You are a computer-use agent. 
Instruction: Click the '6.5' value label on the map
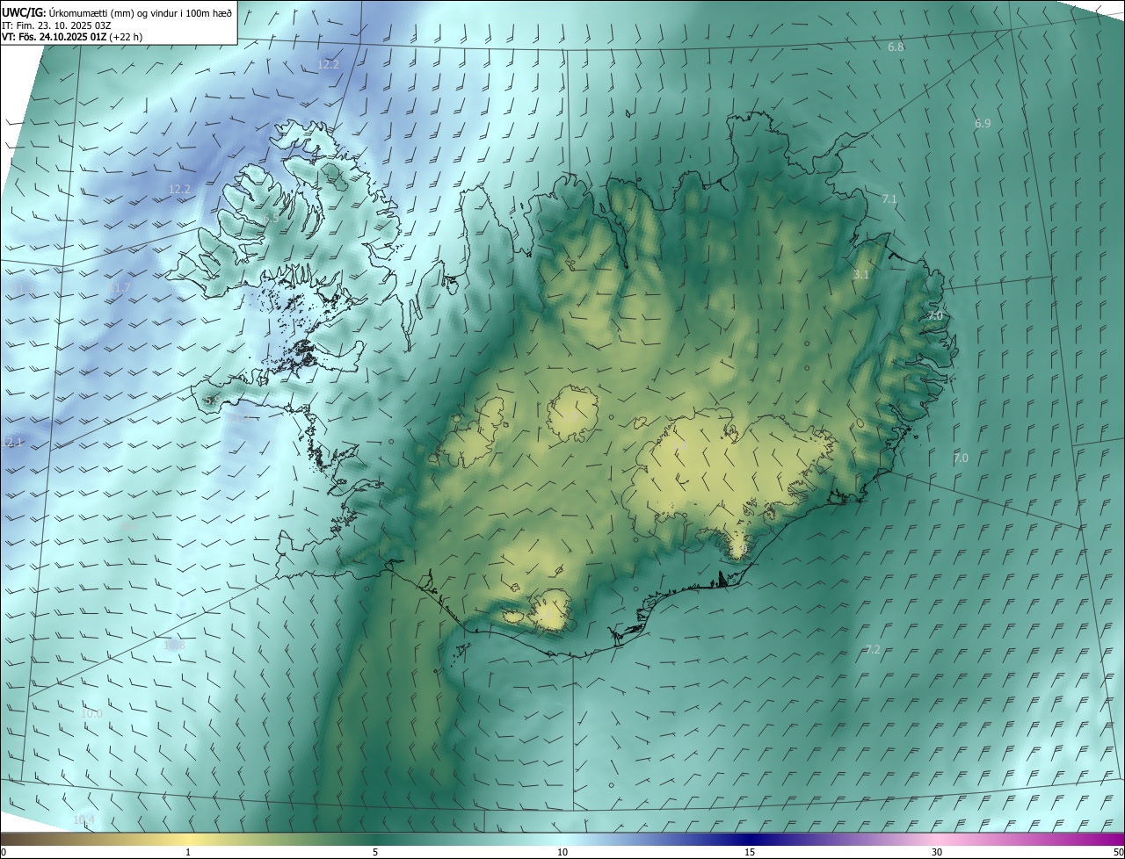271,218
